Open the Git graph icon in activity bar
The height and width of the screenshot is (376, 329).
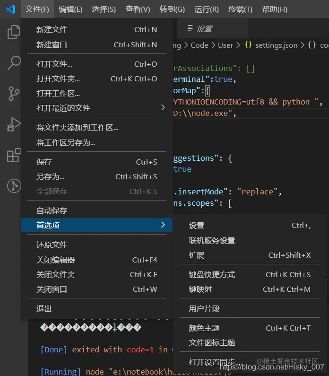coord(14,186)
